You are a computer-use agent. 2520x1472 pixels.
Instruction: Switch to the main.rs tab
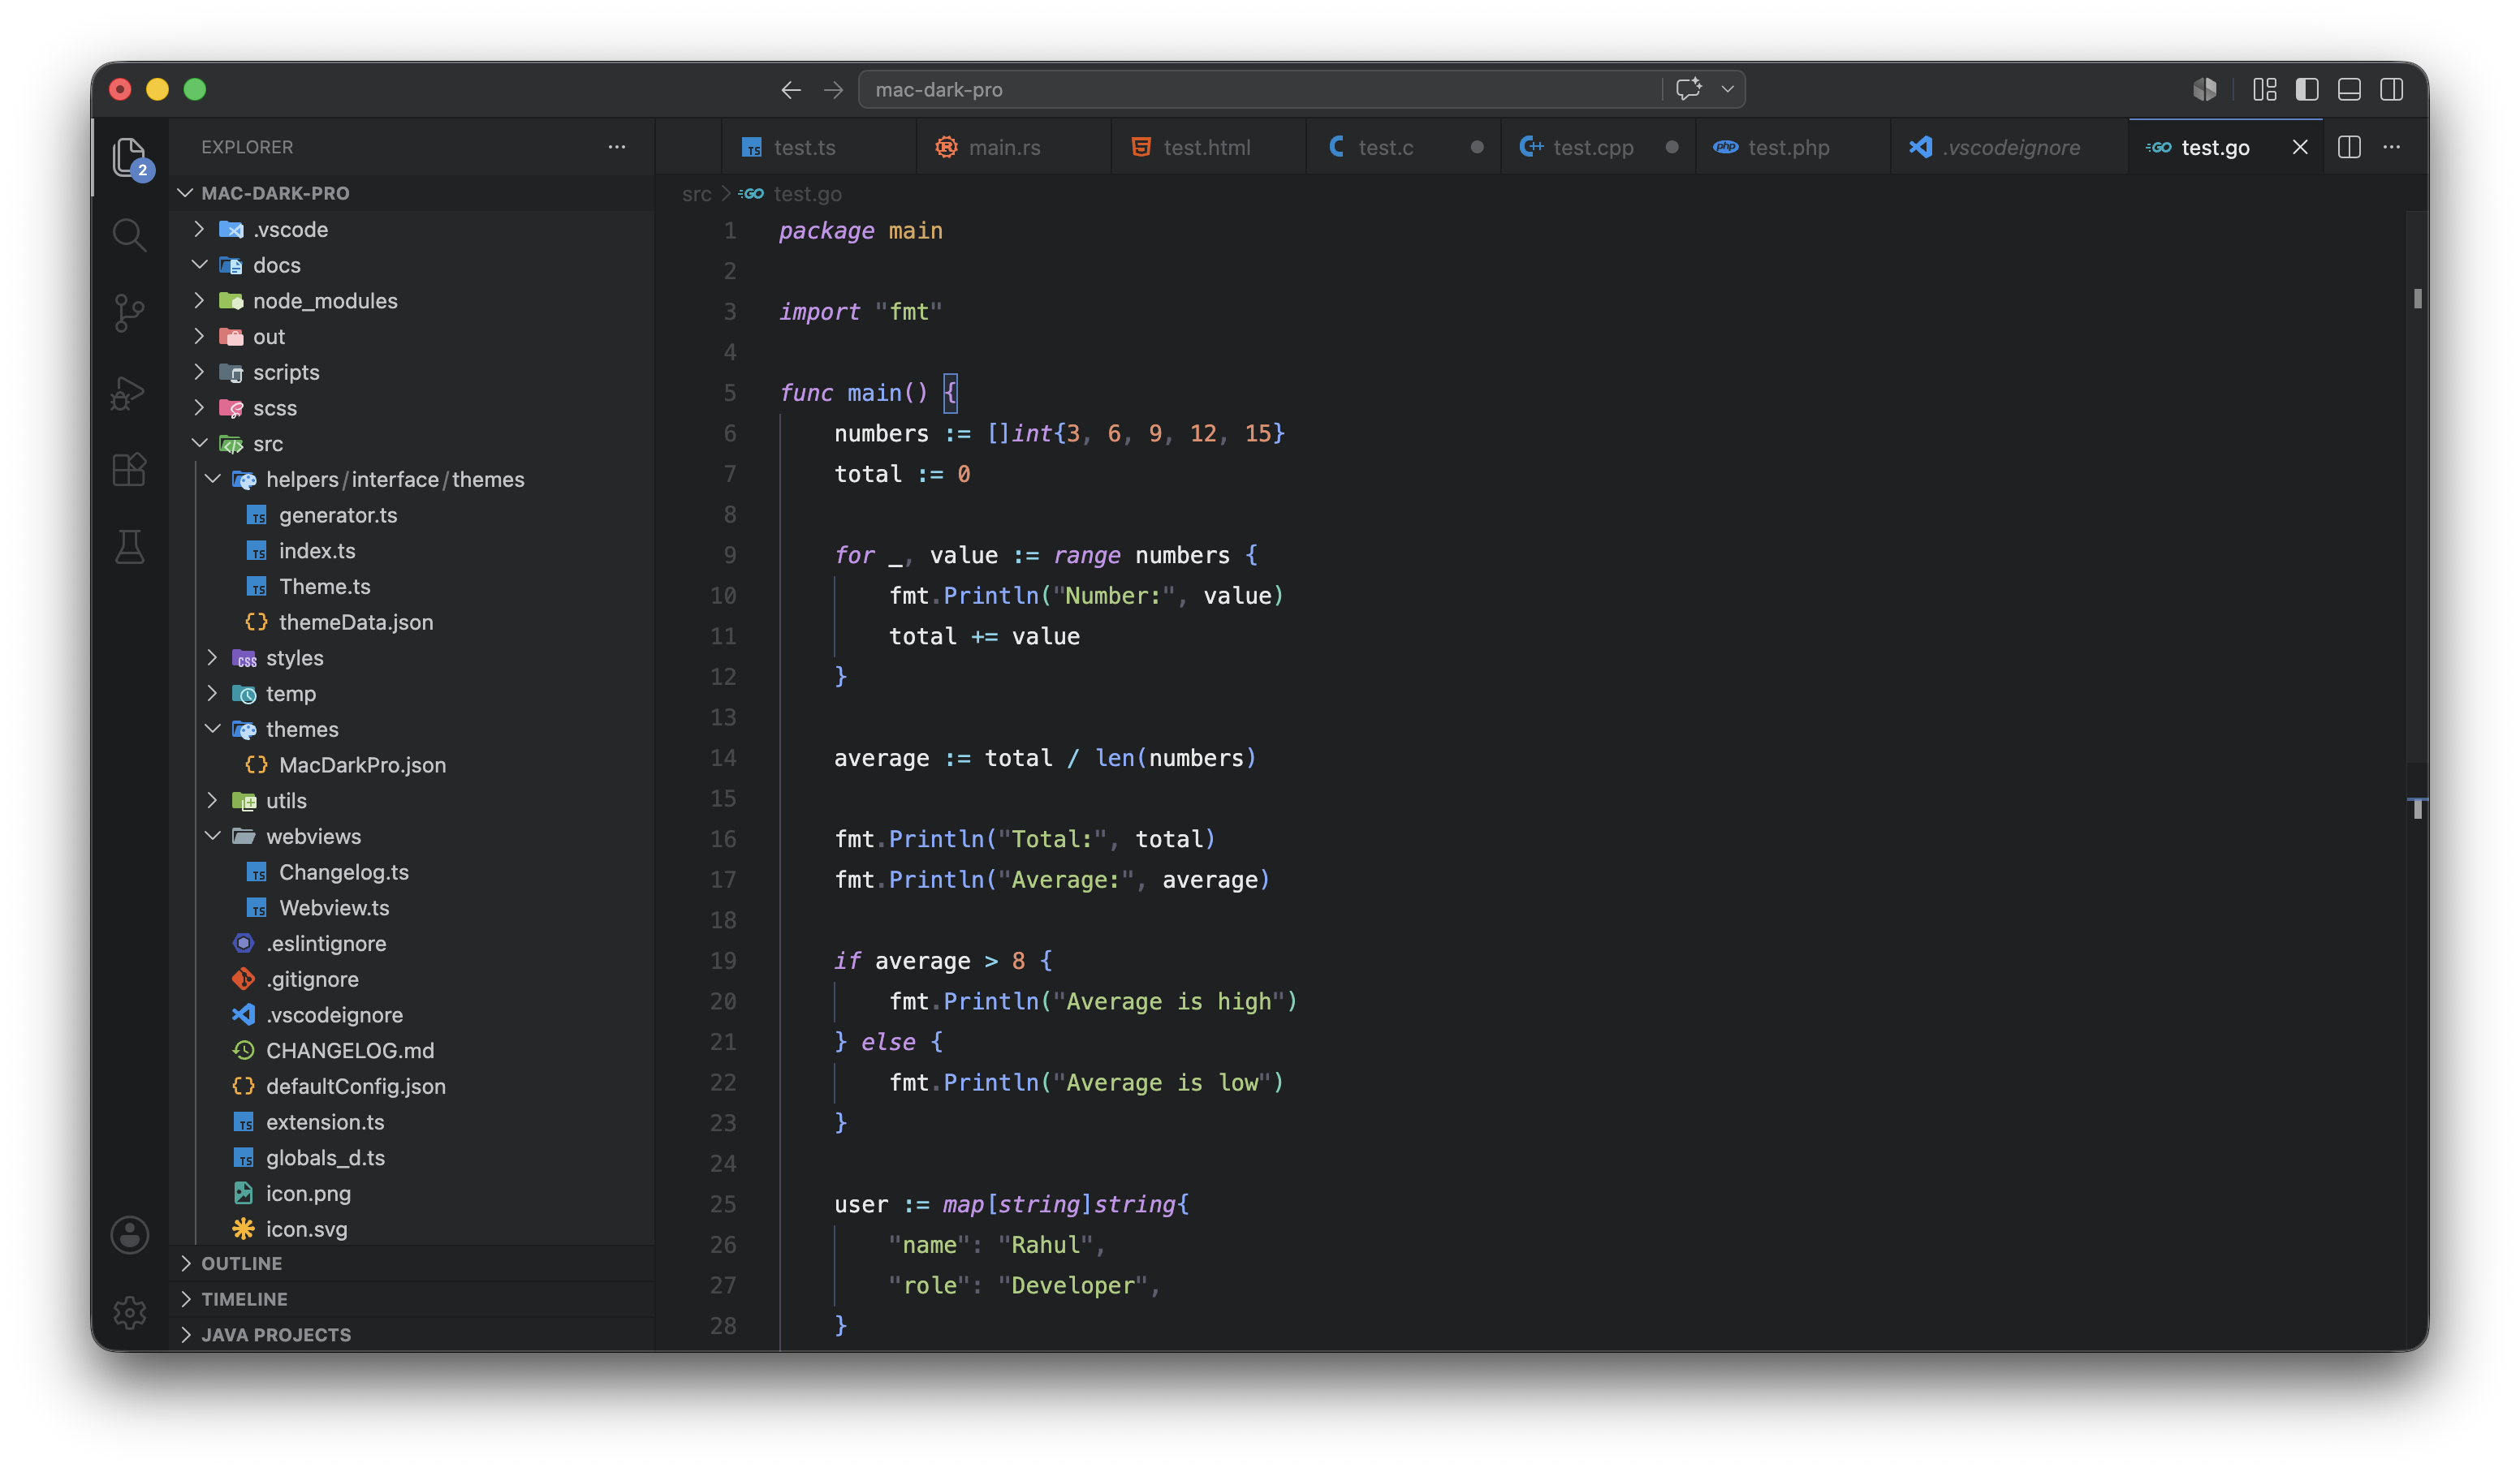click(x=1013, y=147)
